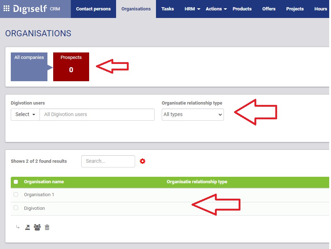The image size is (331, 249).
Task: Expand the HRM menu dropdown
Action: [x=192, y=9]
